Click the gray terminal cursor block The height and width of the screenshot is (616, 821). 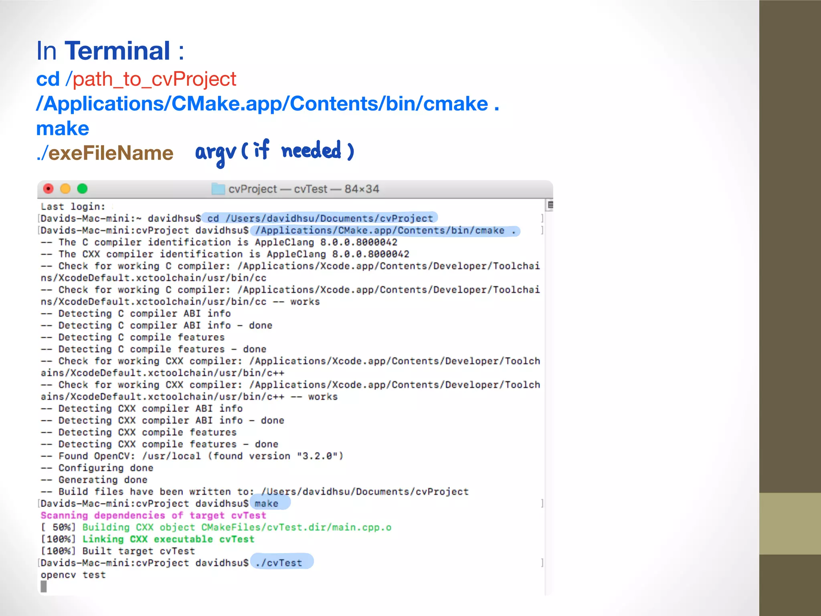pos(44,586)
